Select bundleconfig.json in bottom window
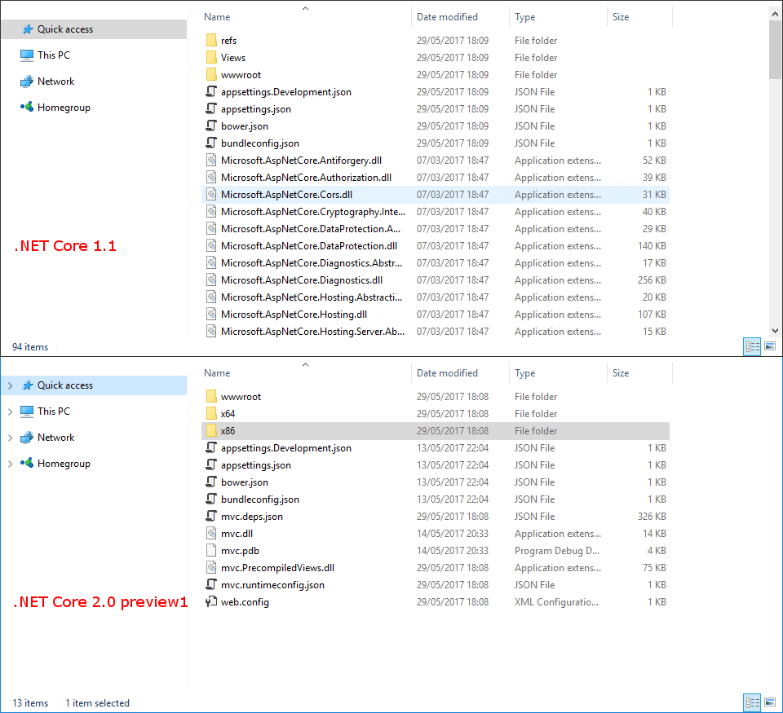Screen dimensions: 783x713 (260, 500)
